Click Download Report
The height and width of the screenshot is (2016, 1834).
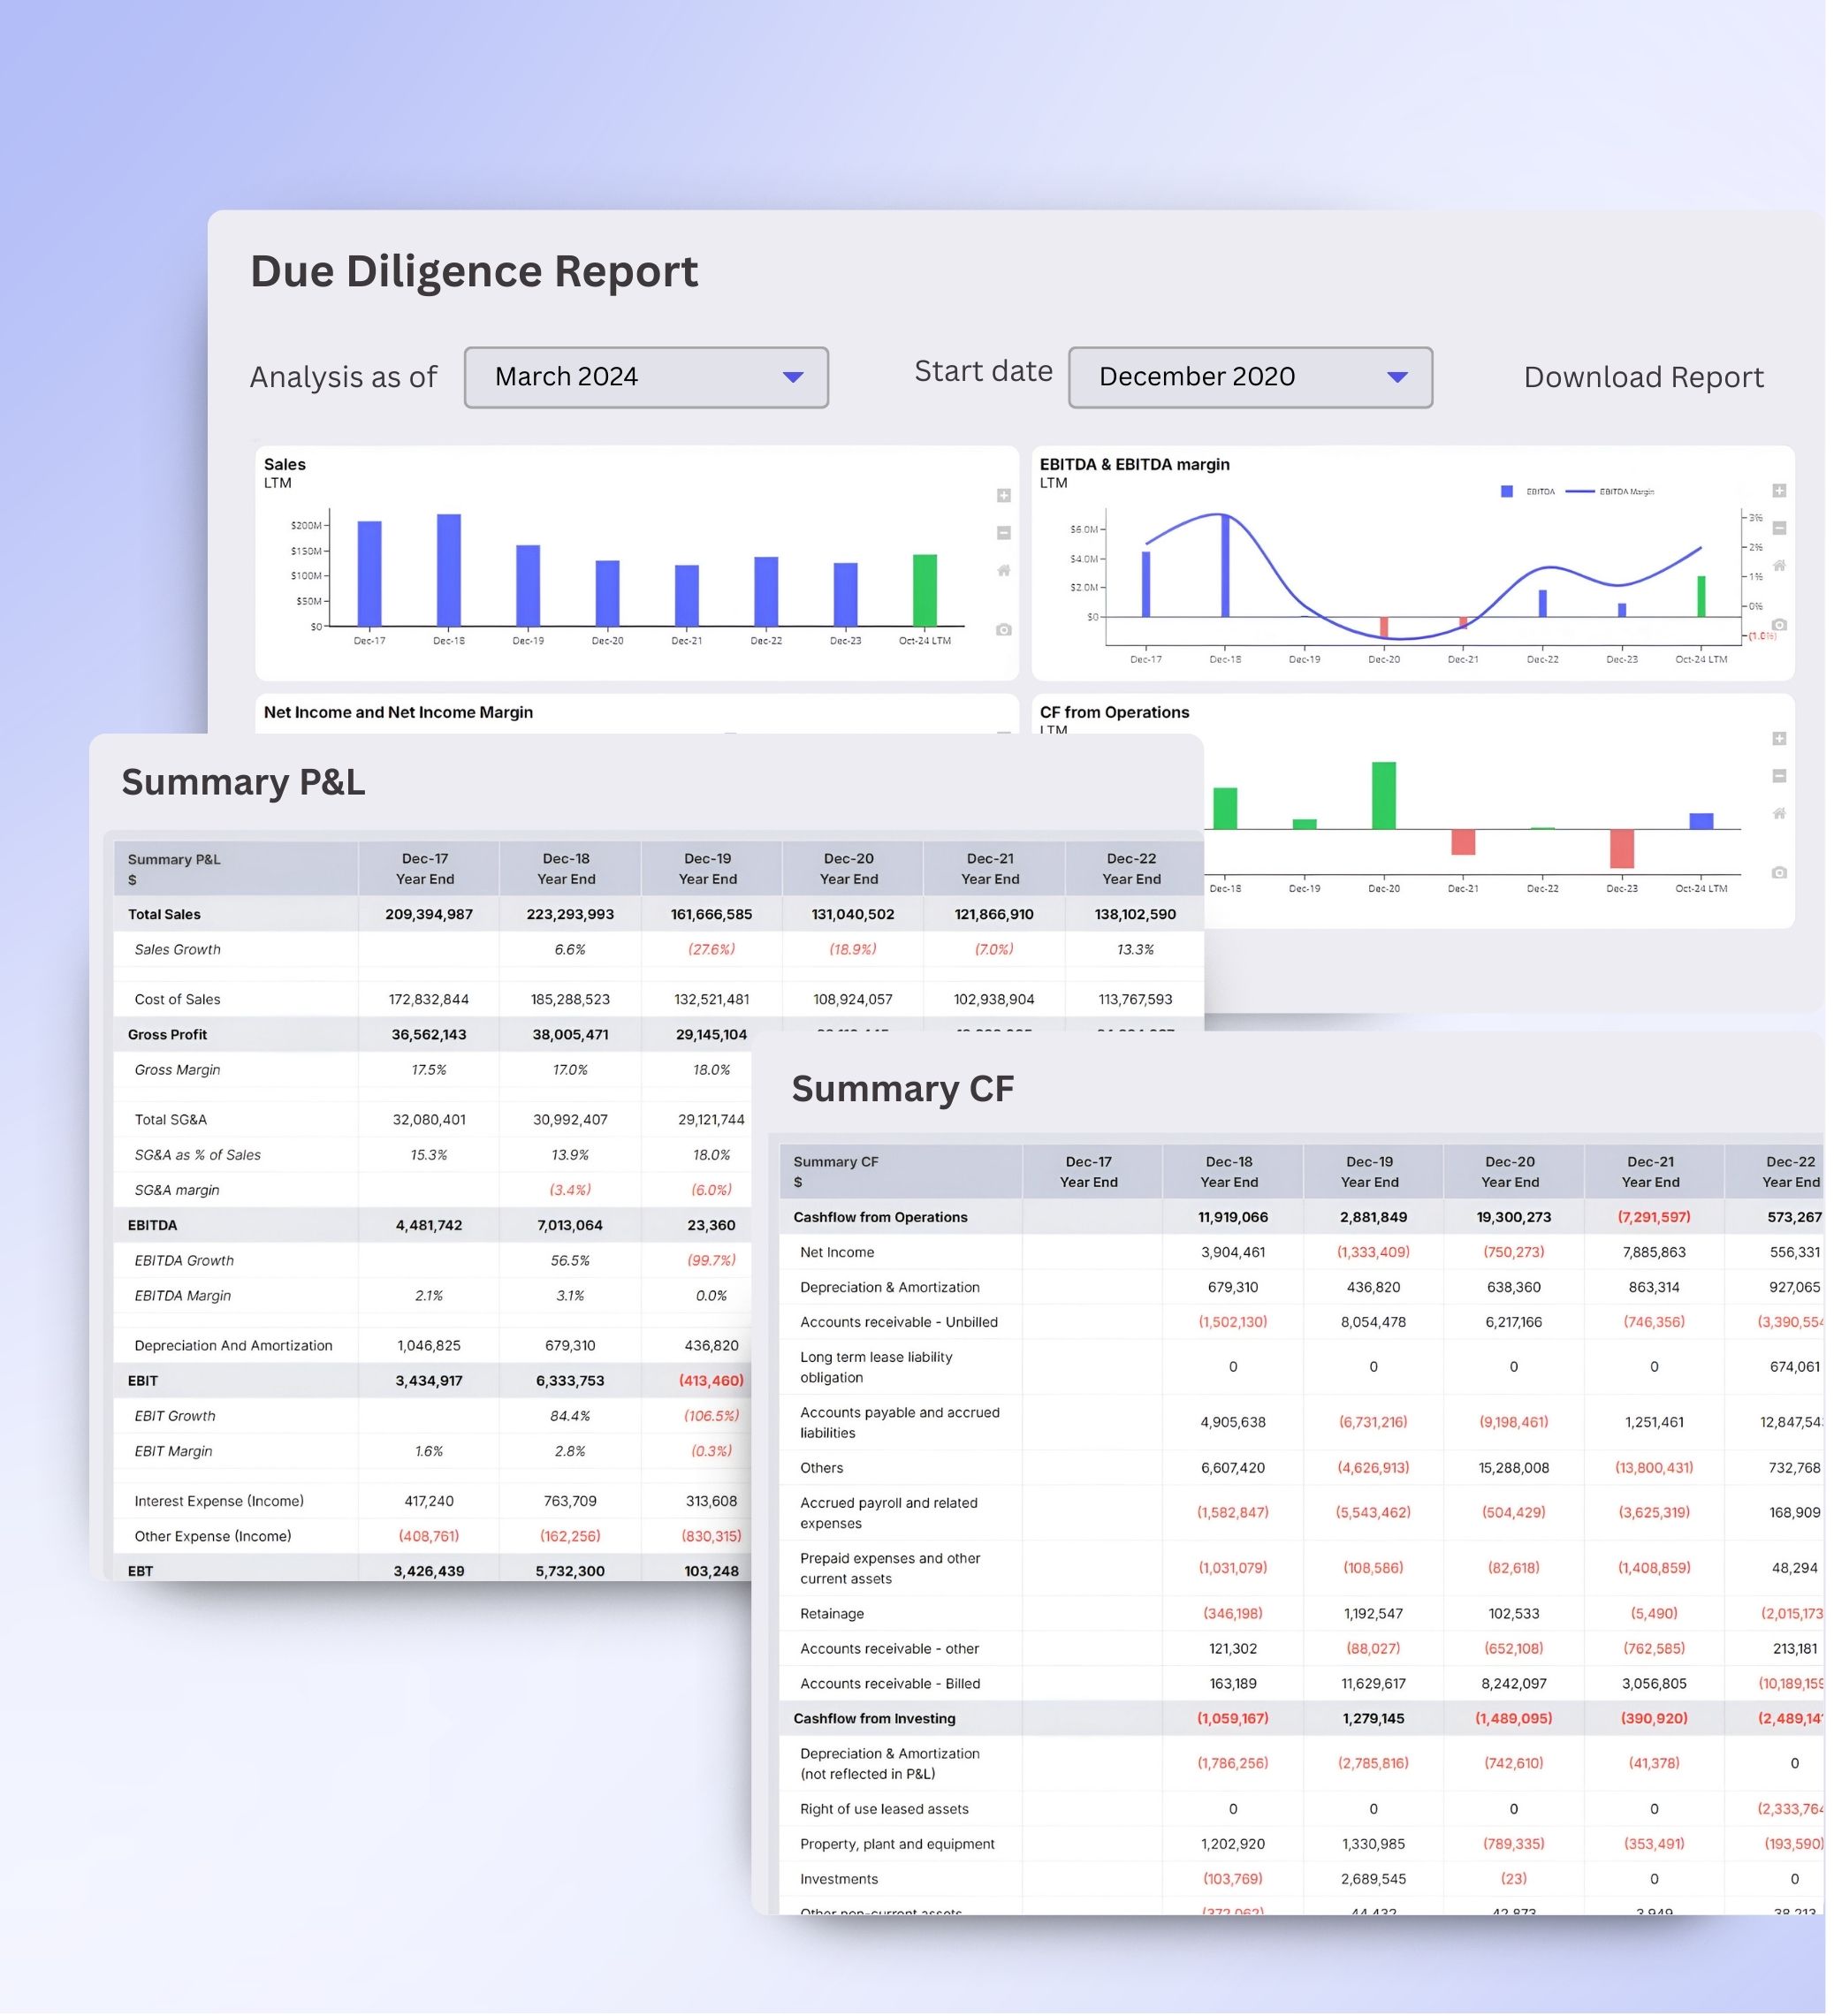pyautogui.click(x=1643, y=377)
